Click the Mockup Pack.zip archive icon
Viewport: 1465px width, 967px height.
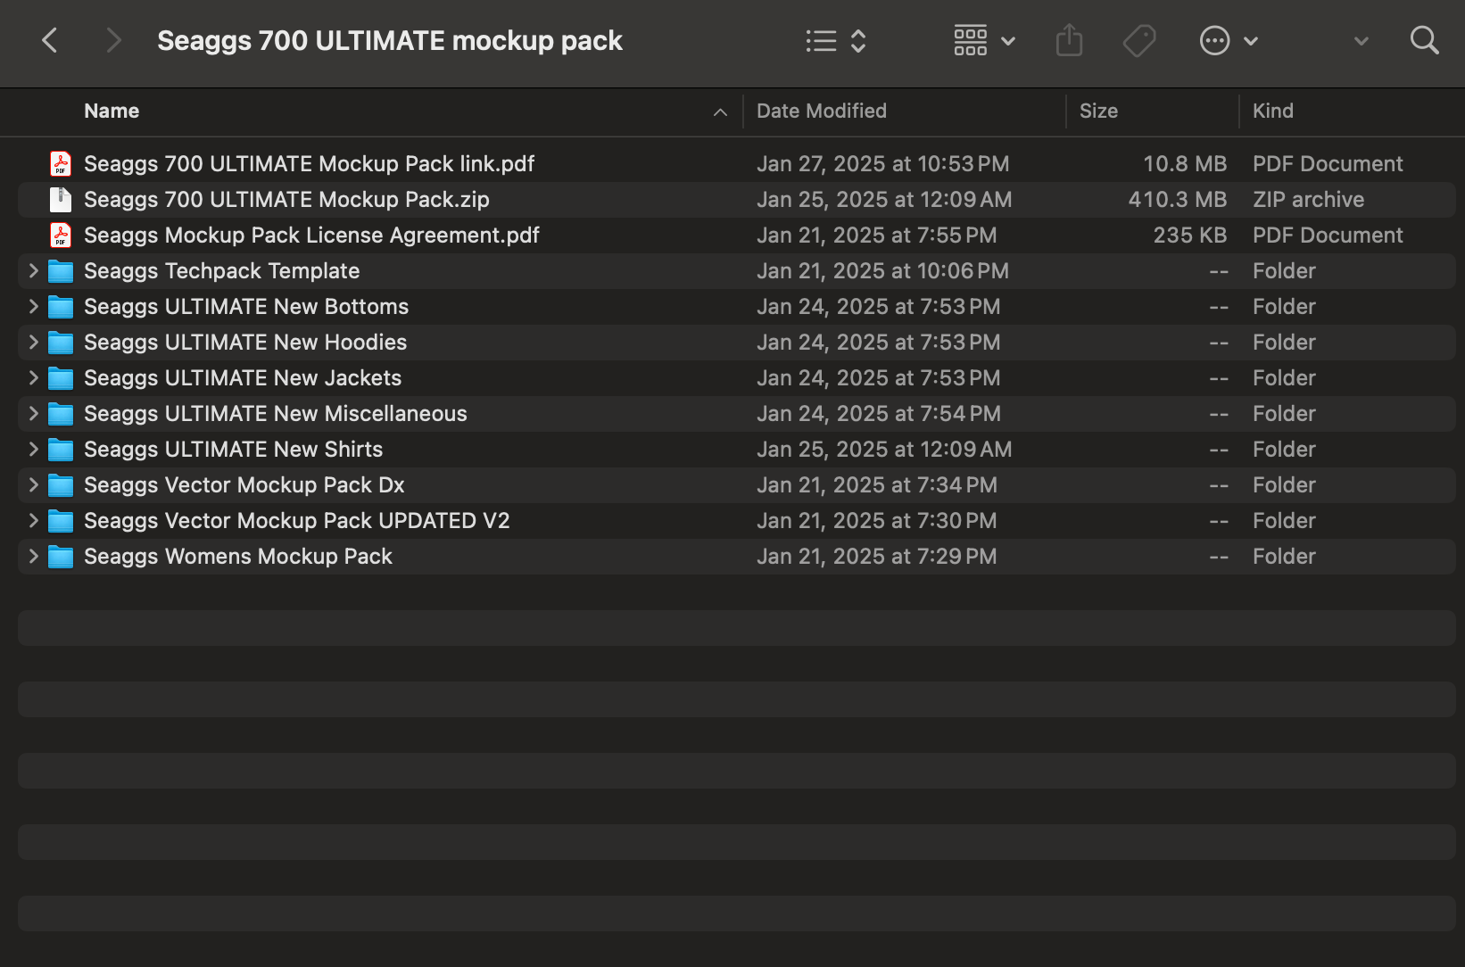coord(61,200)
